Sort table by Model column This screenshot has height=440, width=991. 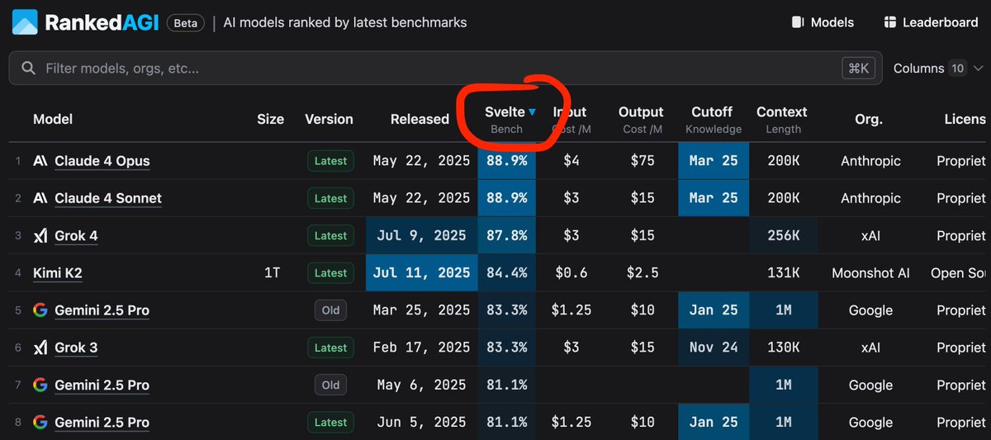click(53, 119)
